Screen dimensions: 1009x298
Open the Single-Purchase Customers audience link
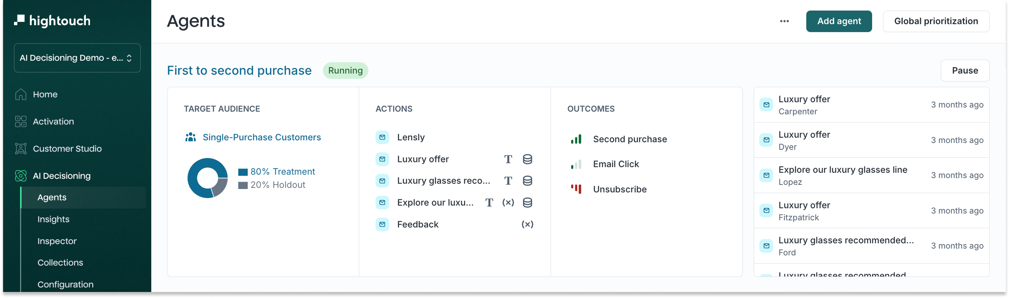[262, 137]
